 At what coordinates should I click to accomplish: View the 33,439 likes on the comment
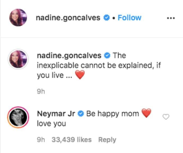click(72, 140)
